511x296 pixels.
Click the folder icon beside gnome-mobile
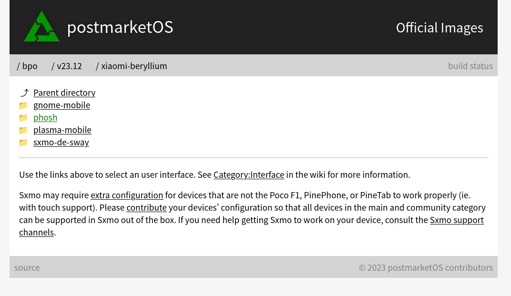[23, 105]
